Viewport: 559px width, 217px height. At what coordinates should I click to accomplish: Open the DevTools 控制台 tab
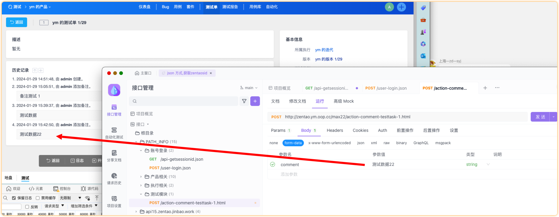[62, 189]
